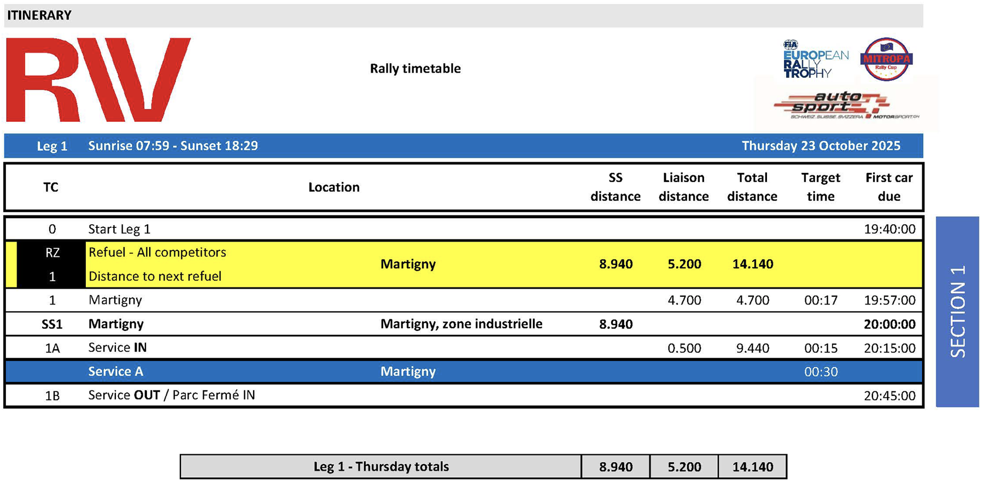Viewport: 984px width, 486px height.
Task: Click the FIA European Rally Trophy logo
Action: pyautogui.click(x=815, y=60)
